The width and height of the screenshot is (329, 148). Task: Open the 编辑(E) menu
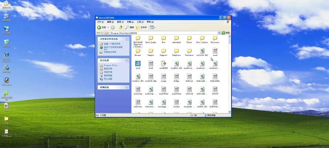coord(110,22)
